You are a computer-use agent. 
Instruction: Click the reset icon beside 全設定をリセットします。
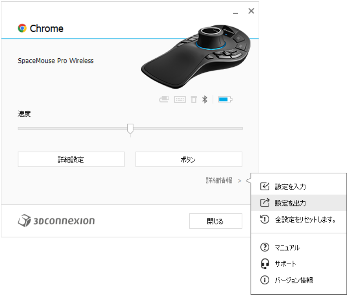[x=265, y=219]
